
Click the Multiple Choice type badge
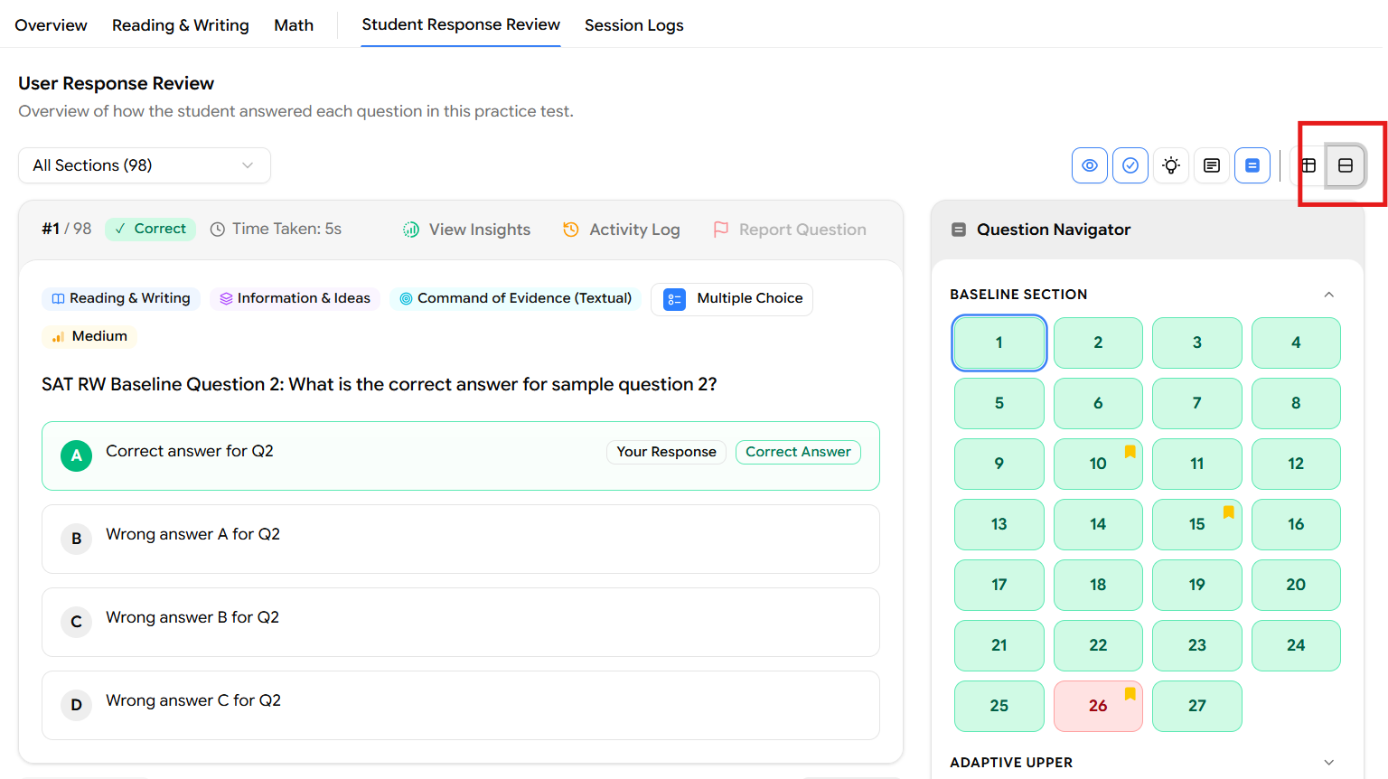click(x=732, y=299)
